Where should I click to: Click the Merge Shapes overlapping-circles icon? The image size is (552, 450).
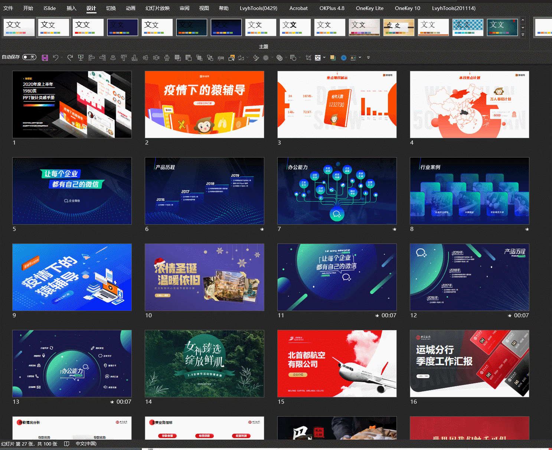click(280, 57)
